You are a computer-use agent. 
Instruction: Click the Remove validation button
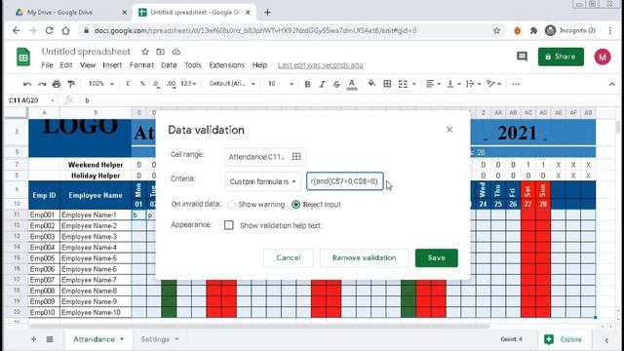tap(364, 257)
